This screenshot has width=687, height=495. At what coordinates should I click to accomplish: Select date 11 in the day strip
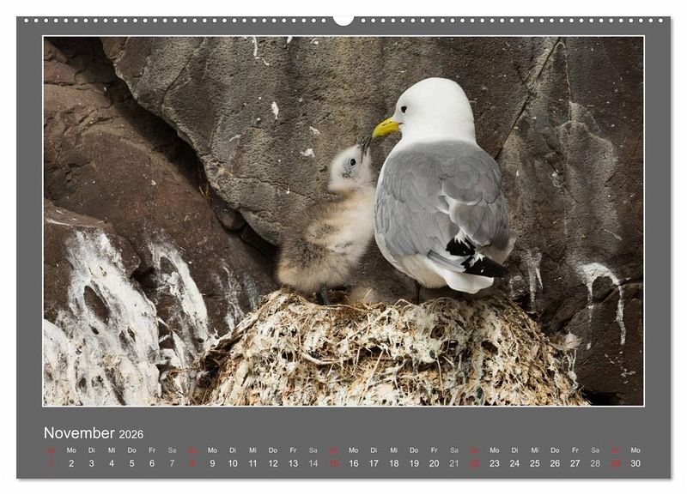click(x=252, y=463)
